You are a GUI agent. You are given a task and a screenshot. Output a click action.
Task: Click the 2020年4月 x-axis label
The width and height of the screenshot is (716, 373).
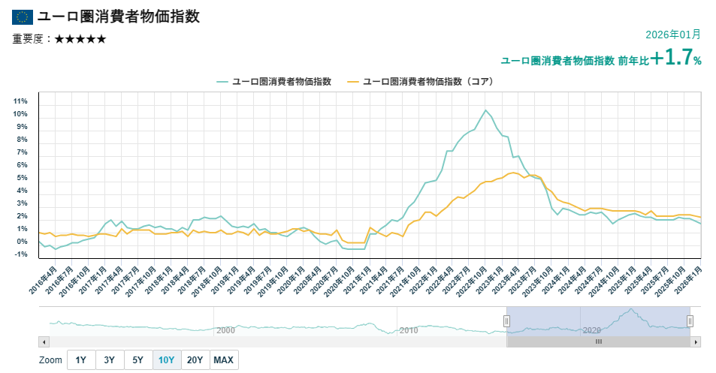(x=307, y=280)
